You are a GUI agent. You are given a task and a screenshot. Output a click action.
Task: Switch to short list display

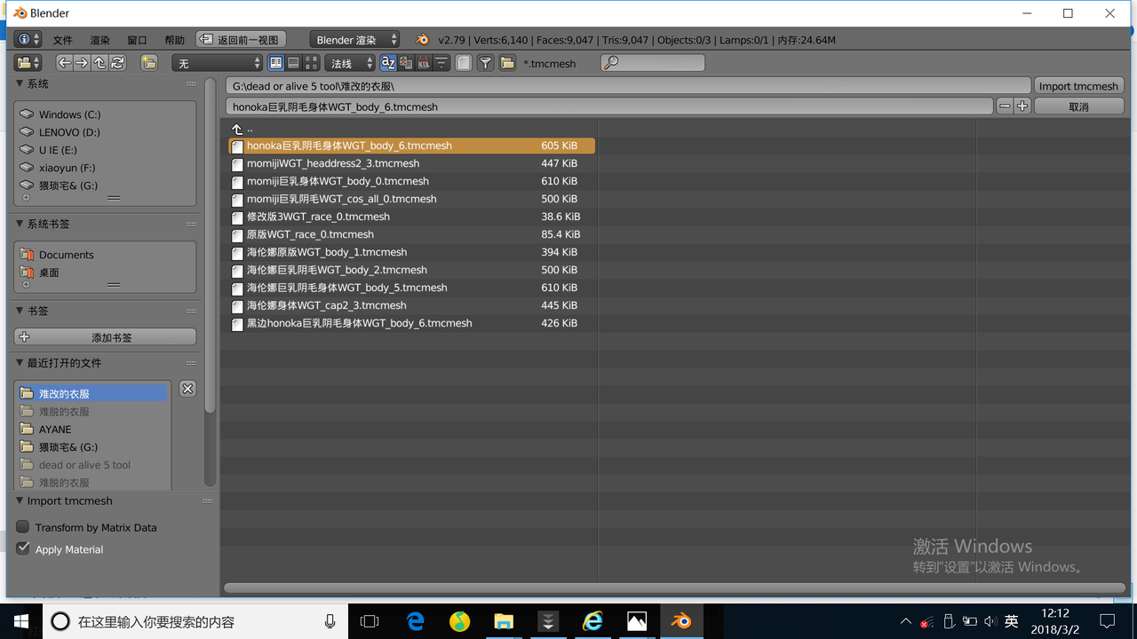[276, 63]
